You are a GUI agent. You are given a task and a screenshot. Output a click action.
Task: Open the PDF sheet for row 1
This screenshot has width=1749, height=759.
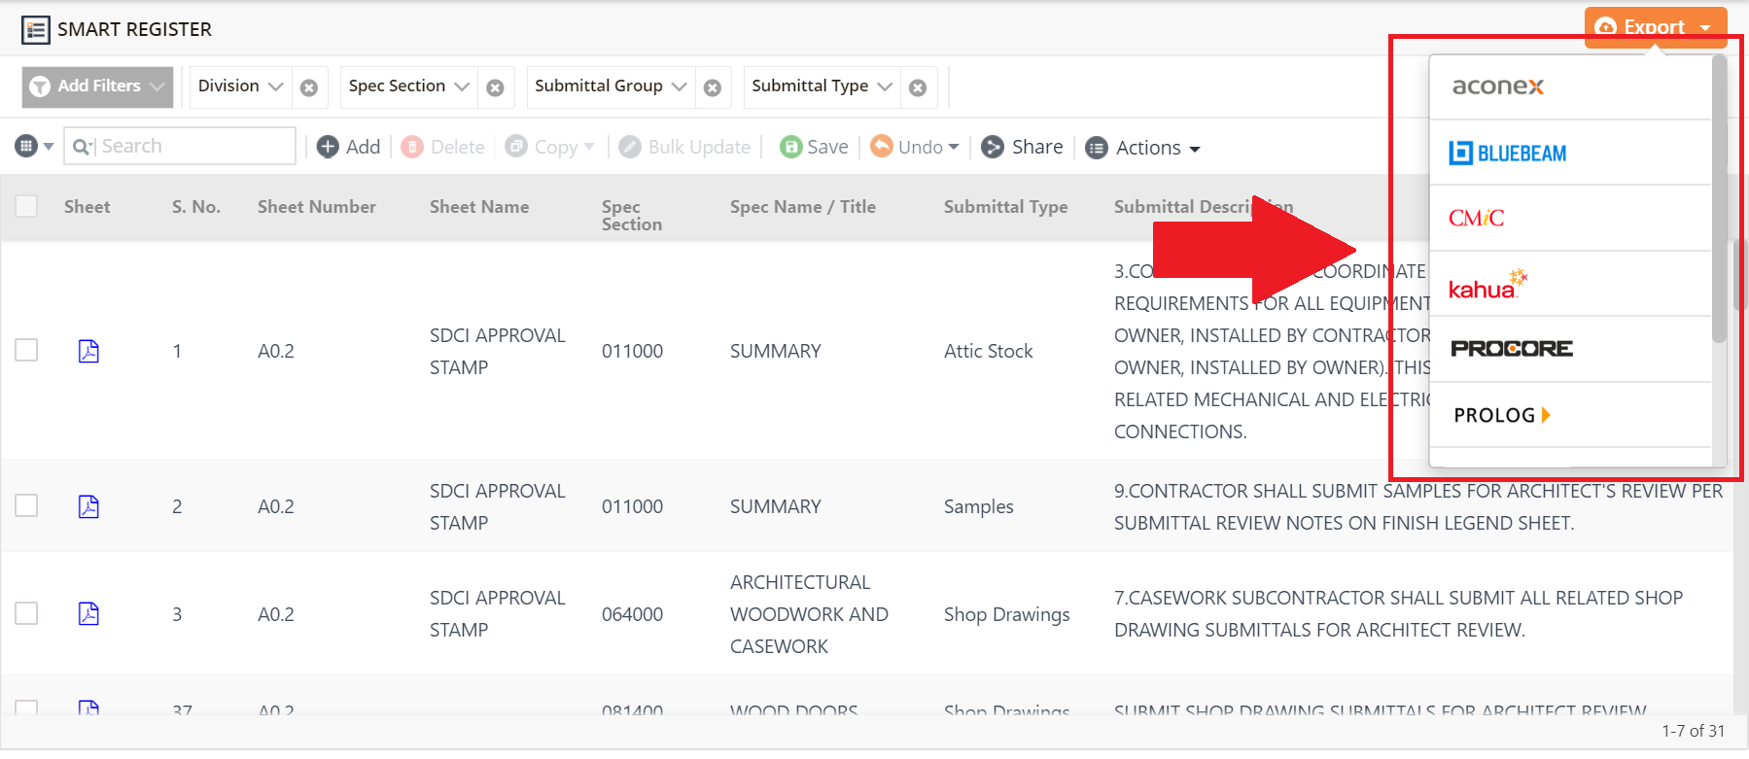coord(88,351)
